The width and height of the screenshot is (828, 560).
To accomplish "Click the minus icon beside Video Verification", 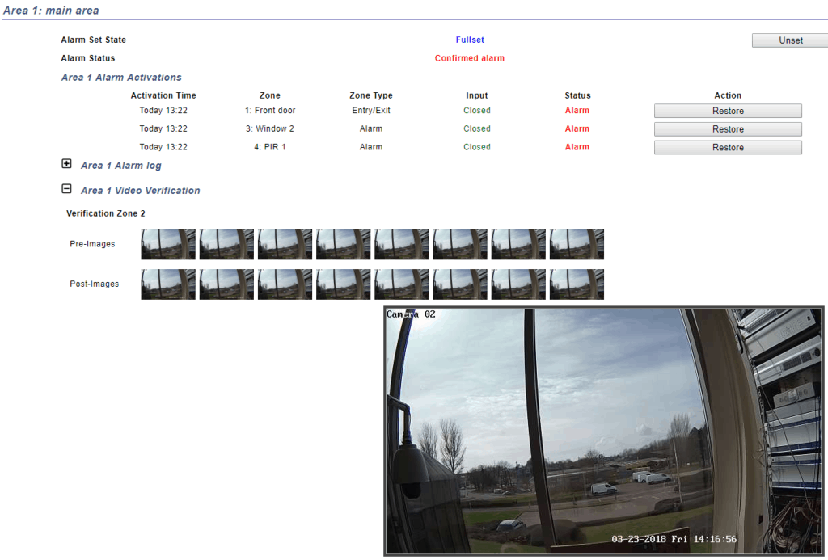I will click(66, 188).
